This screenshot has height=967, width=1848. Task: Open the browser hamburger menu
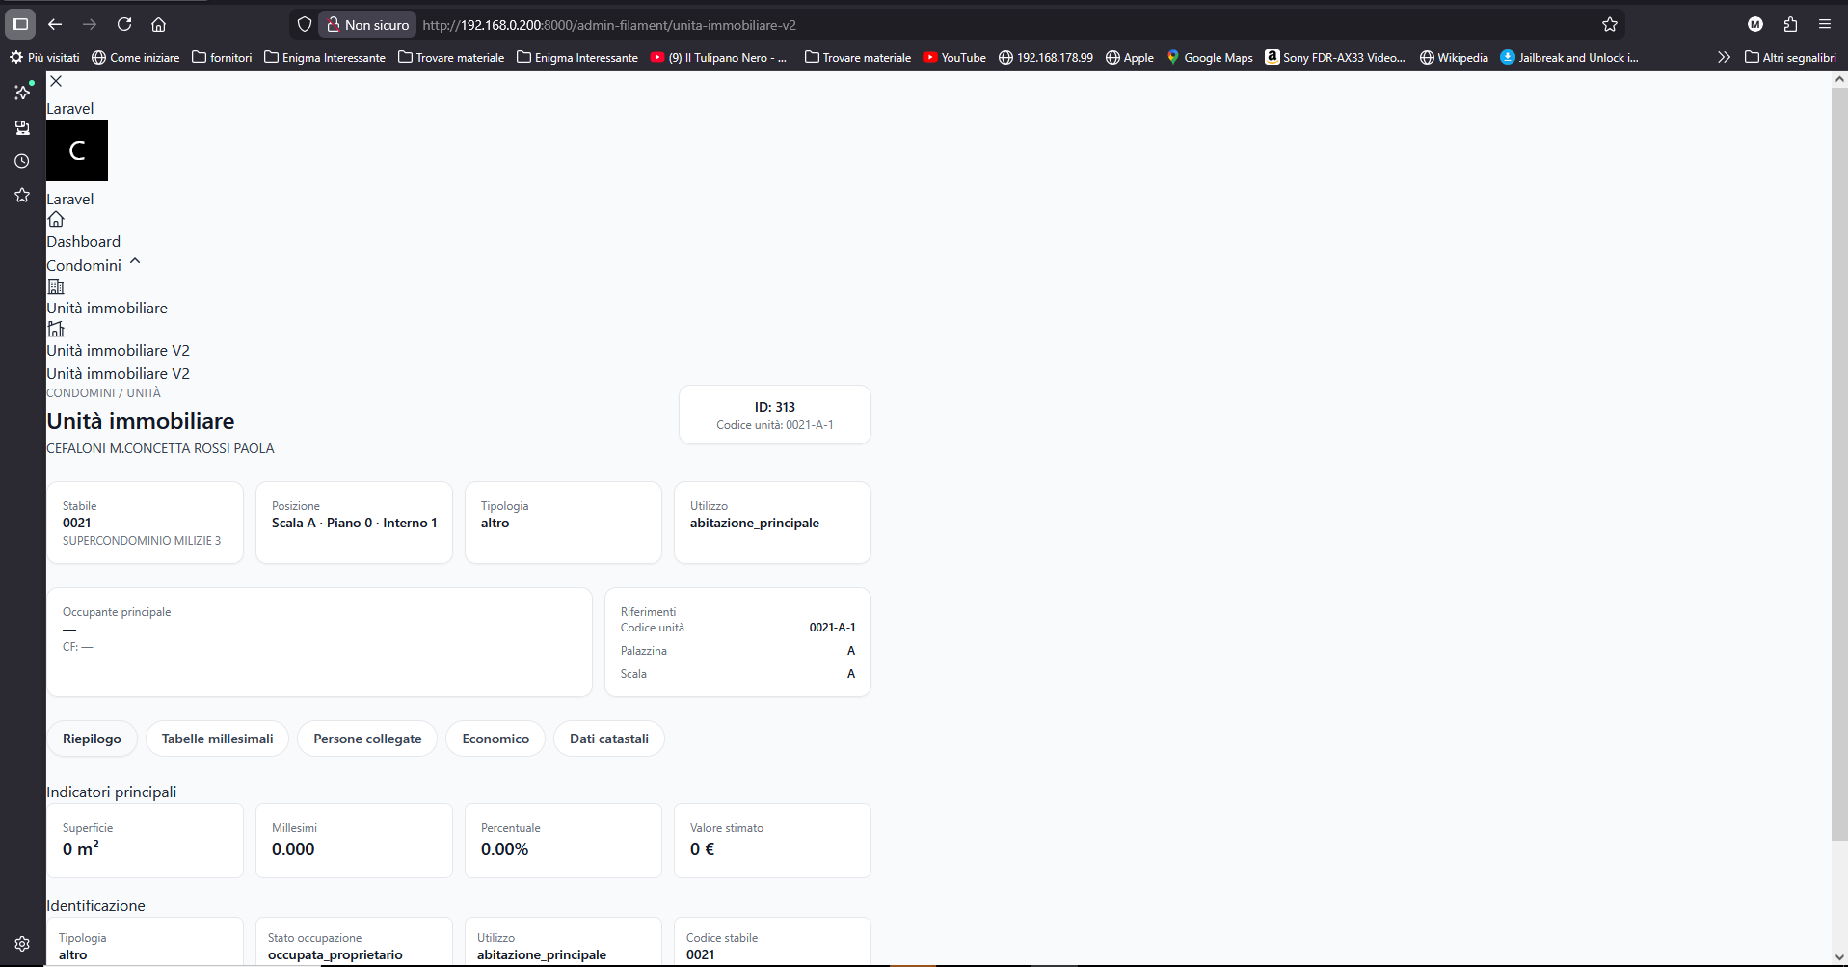[1825, 24]
